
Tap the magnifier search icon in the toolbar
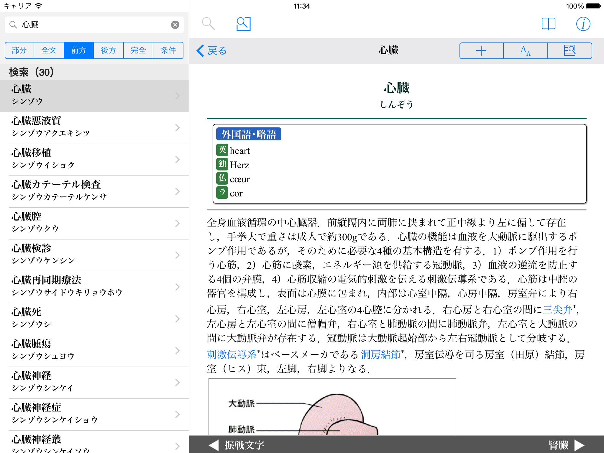208,24
